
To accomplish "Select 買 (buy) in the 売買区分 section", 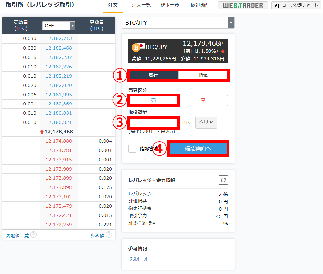I will 203,100.
